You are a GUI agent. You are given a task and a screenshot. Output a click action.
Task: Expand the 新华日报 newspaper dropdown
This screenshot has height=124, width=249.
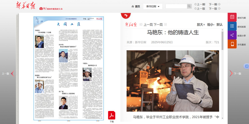(153, 7)
